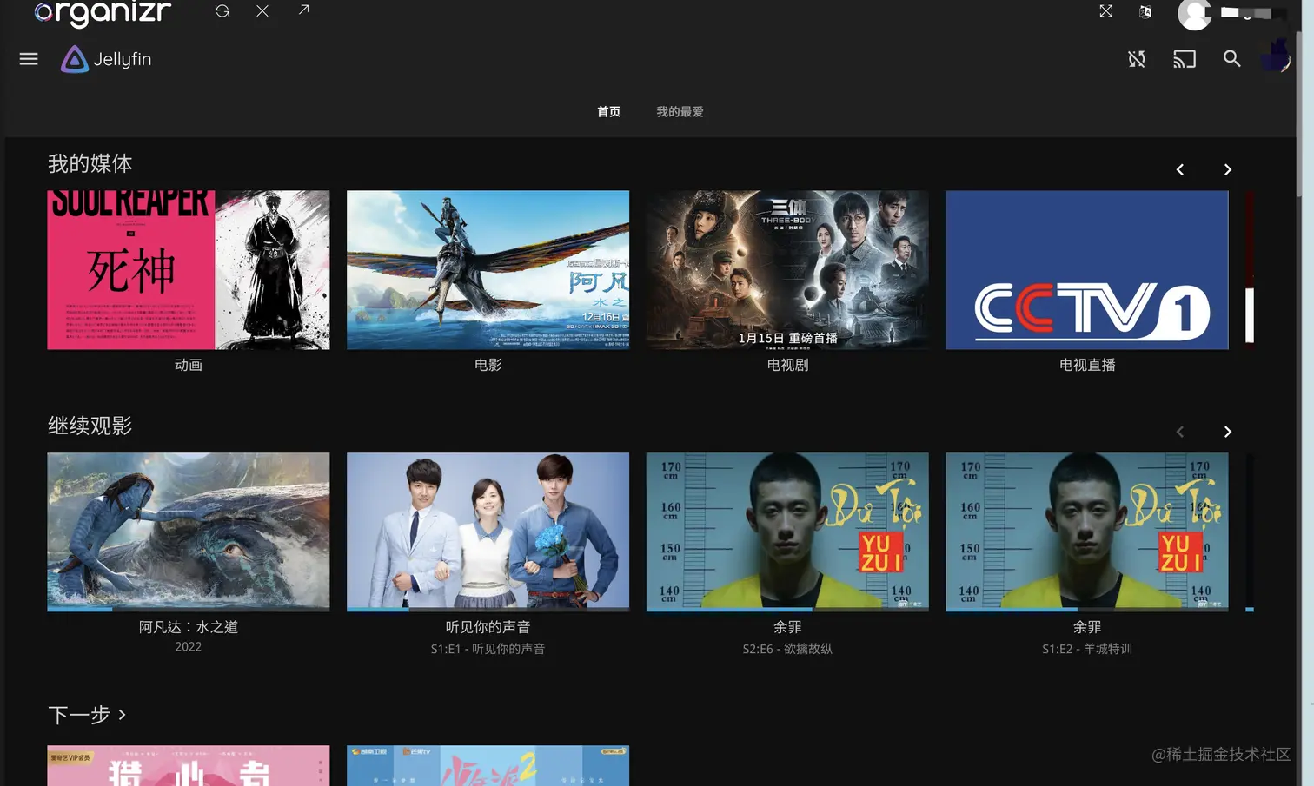Click the 继续观影 section heading
Viewport: 1314px width, 786px height.
point(90,426)
